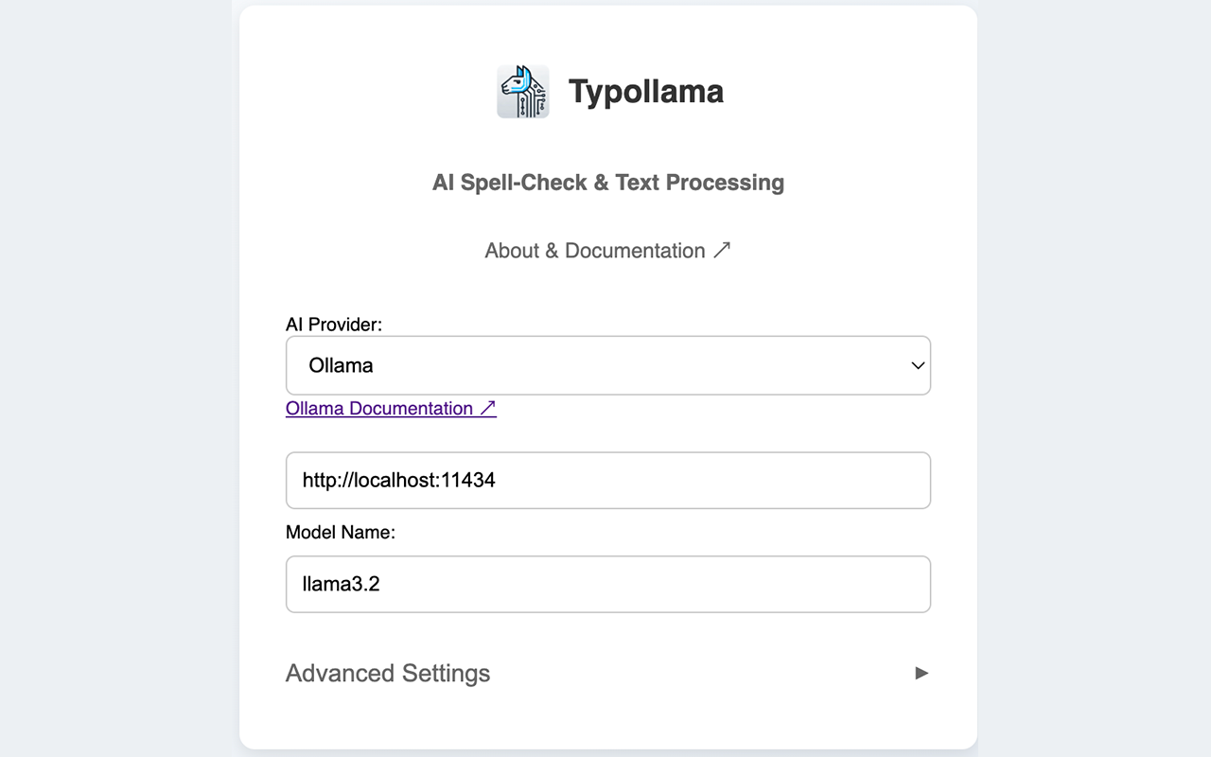Click the AI Provider label
Viewport: 1211px width, 757px height.
[333, 324]
